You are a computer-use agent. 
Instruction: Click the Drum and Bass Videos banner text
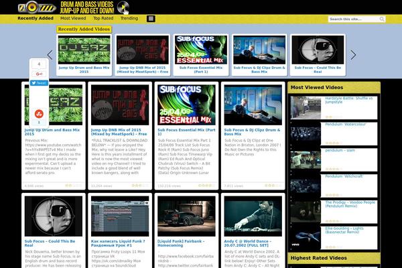click(x=87, y=7)
